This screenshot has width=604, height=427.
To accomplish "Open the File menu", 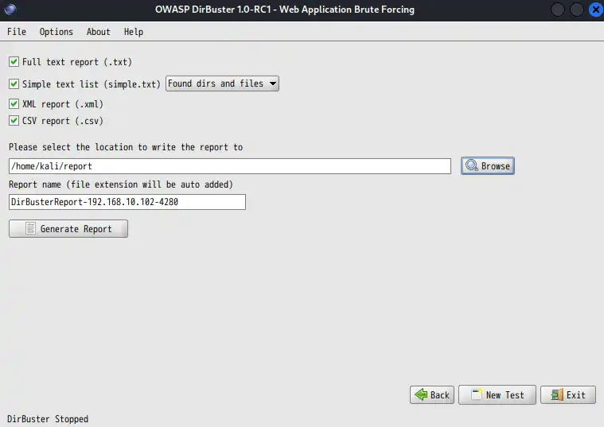I will (16, 32).
